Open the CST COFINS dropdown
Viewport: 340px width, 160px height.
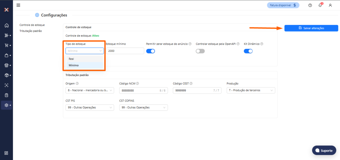pyautogui.click(x=143, y=108)
